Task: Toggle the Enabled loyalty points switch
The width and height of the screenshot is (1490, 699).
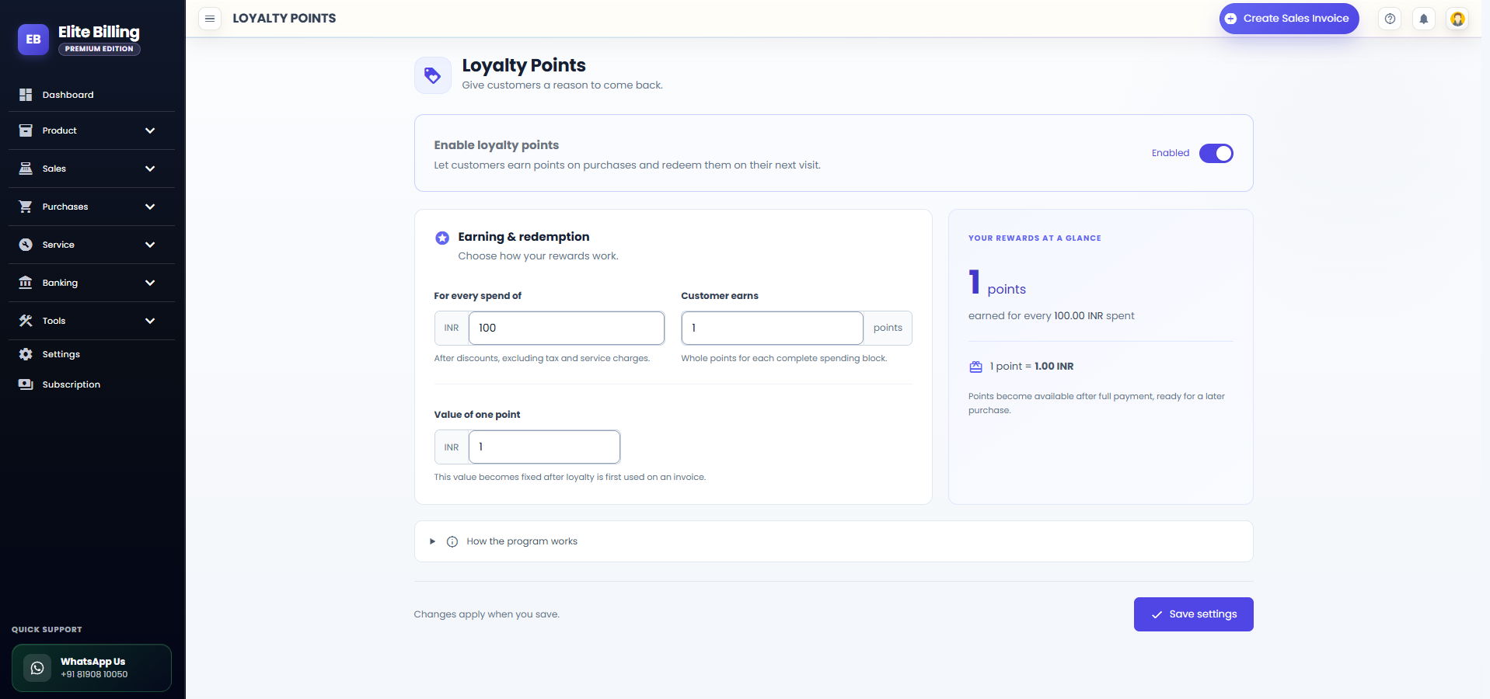Action: pyautogui.click(x=1216, y=154)
